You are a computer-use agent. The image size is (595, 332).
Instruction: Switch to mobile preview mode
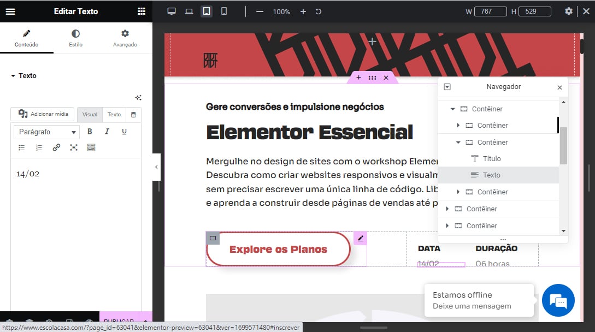point(224,11)
